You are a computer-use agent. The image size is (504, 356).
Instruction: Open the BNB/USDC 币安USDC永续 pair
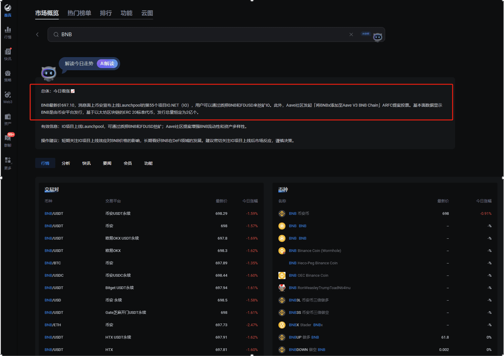tap(151, 276)
